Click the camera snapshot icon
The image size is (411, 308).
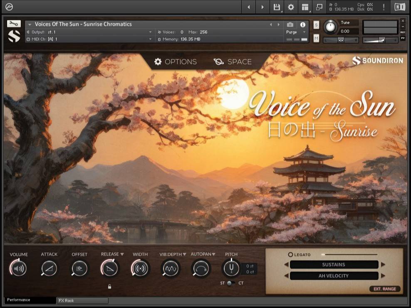[290, 25]
